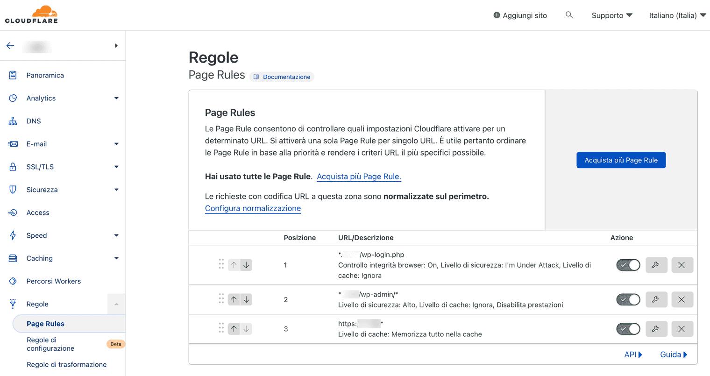The image size is (710, 376).
Task: Click the Caching drive icon
Action: pos(13,258)
